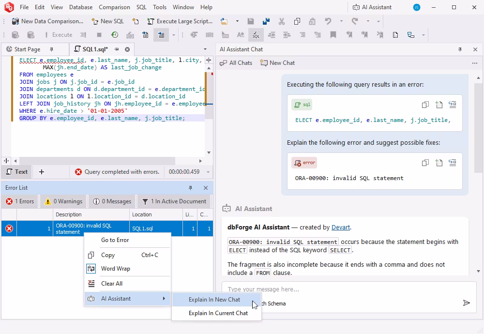The image size is (484, 334).
Task: Close the SQL1.sql tab with its X
Action: [x=127, y=49]
